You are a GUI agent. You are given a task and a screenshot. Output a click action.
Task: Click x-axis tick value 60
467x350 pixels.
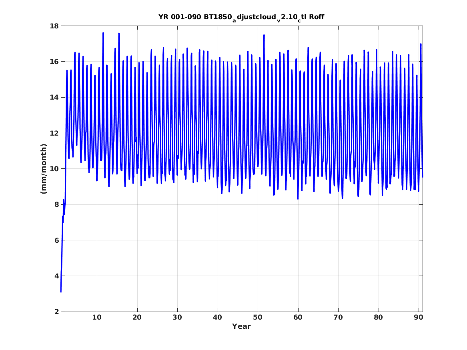(298, 318)
